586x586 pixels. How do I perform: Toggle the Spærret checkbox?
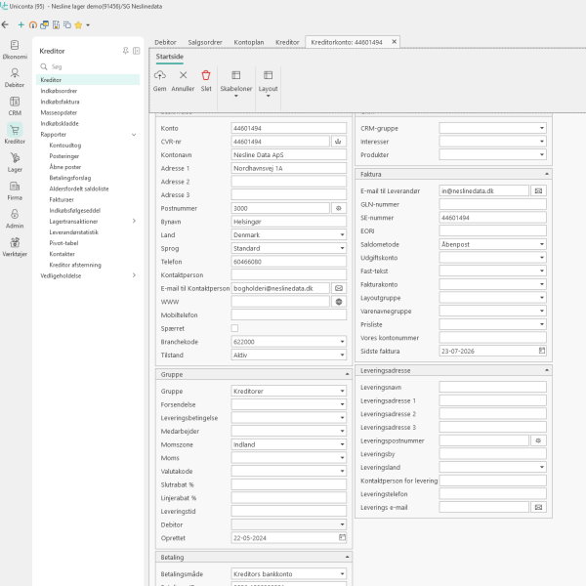coord(234,328)
